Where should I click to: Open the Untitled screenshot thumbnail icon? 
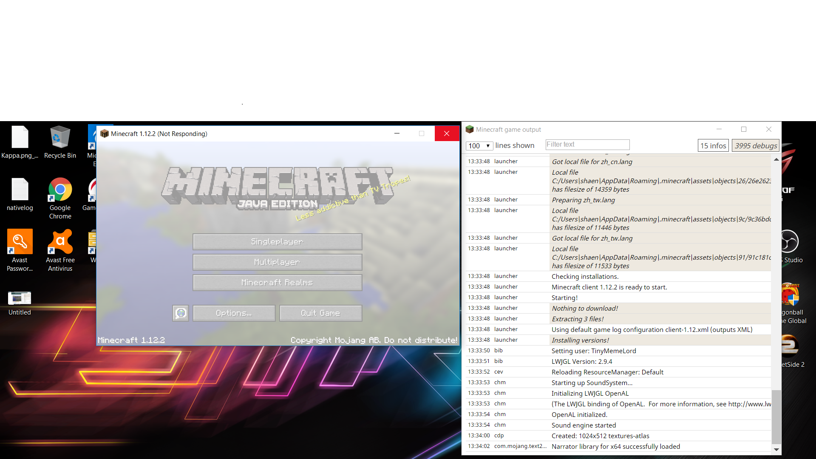(20, 303)
